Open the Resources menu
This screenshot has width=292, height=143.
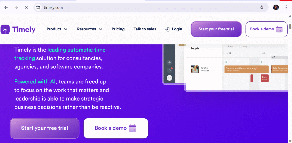click(x=90, y=29)
